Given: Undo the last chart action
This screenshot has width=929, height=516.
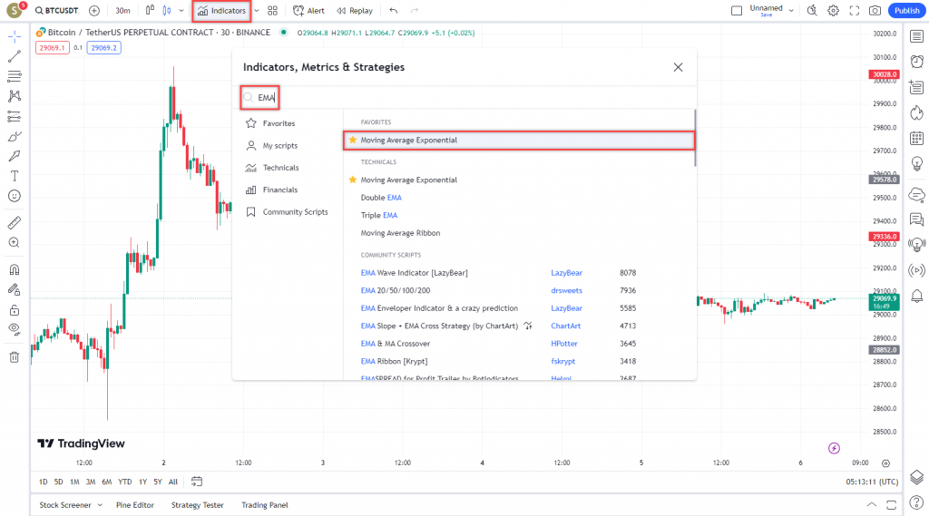Looking at the screenshot, I should (394, 11).
